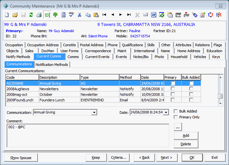Viewport: 229px width, 165px height.
Task: Open the calculator icon
Action: [x=64, y=15]
